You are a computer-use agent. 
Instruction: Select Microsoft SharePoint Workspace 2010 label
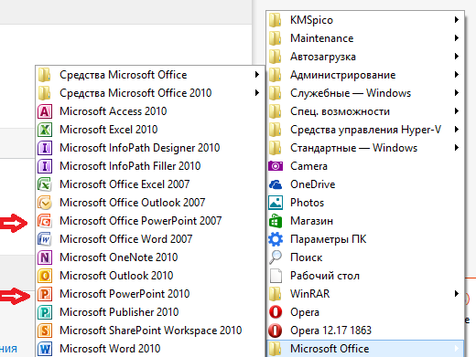pos(151,331)
